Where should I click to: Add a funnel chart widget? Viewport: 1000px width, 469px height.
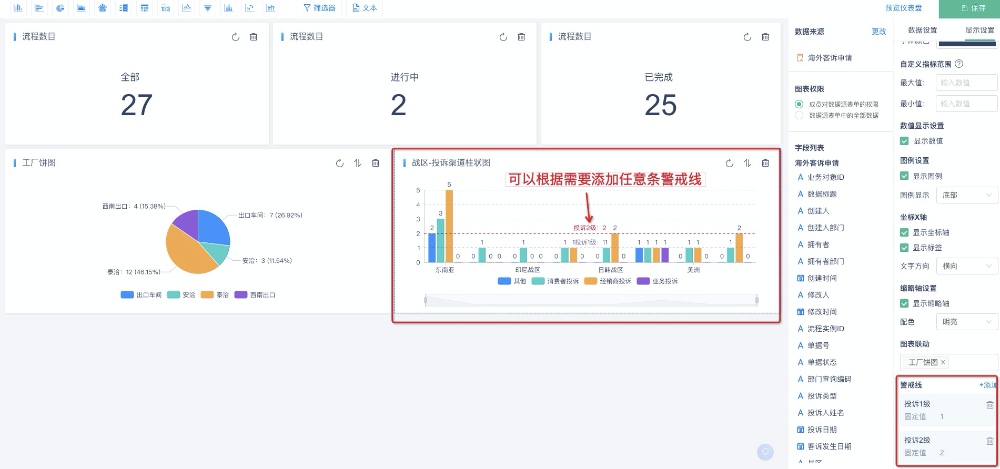pyautogui.click(x=208, y=8)
